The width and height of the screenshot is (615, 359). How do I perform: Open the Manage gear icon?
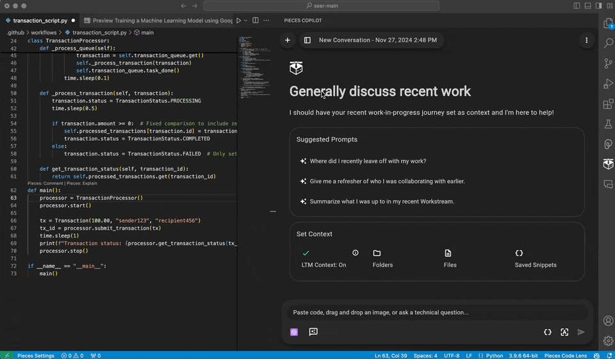(608, 340)
